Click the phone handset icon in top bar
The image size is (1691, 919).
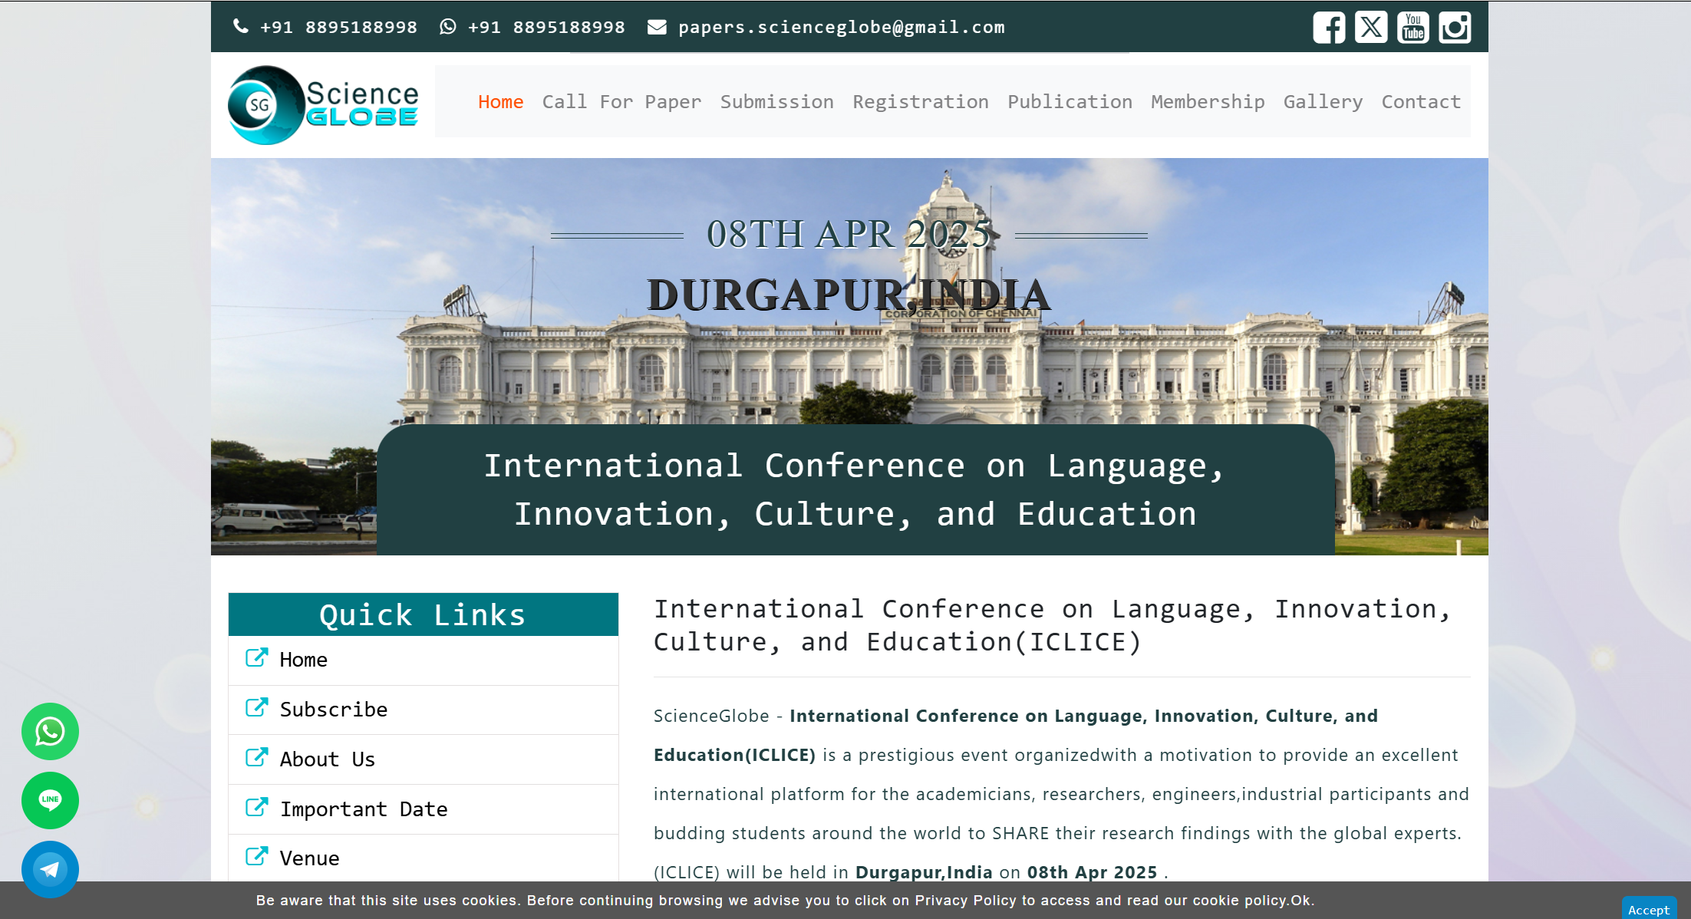[241, 27]
